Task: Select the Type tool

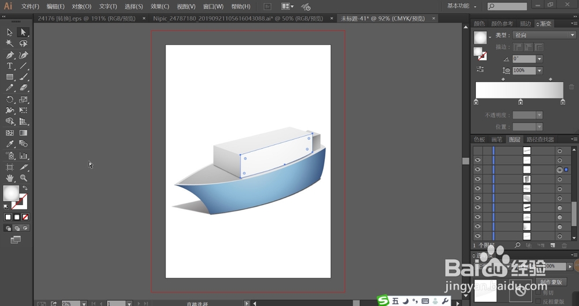Action: coord(10,66)
